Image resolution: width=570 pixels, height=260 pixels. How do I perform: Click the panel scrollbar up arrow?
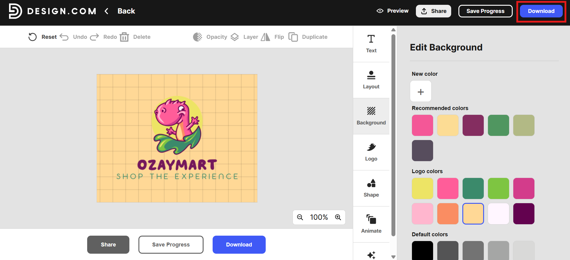pyautogui.click(x=393, y=30)
